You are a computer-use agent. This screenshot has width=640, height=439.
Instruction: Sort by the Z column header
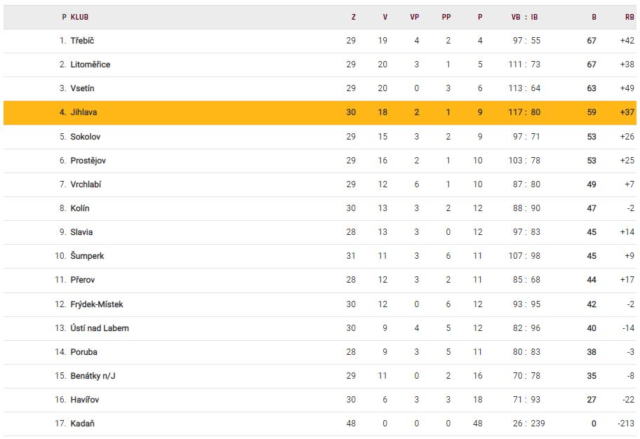pos(354,17)
